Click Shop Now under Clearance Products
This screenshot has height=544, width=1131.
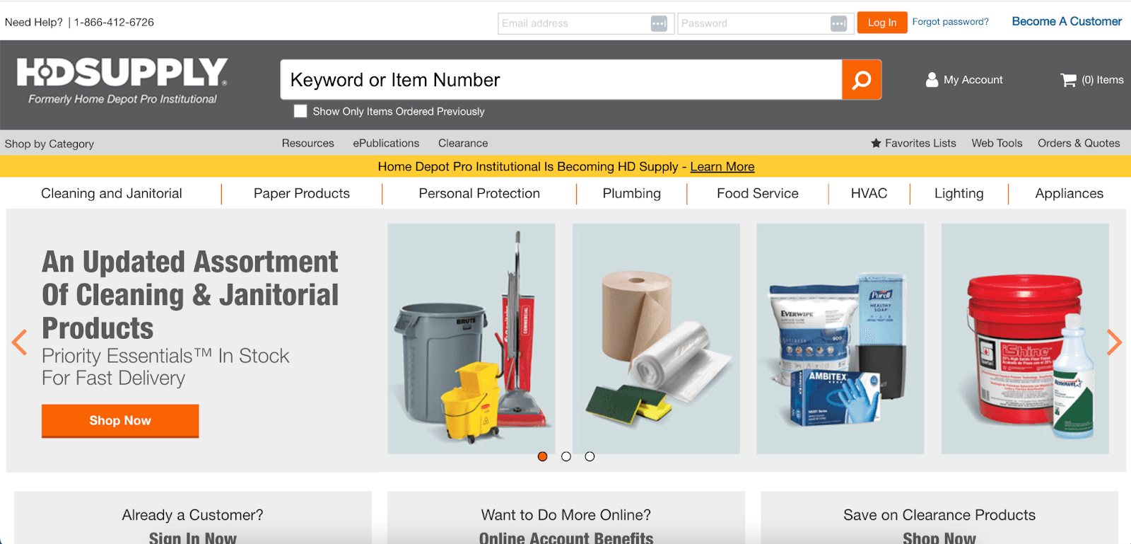939,538
